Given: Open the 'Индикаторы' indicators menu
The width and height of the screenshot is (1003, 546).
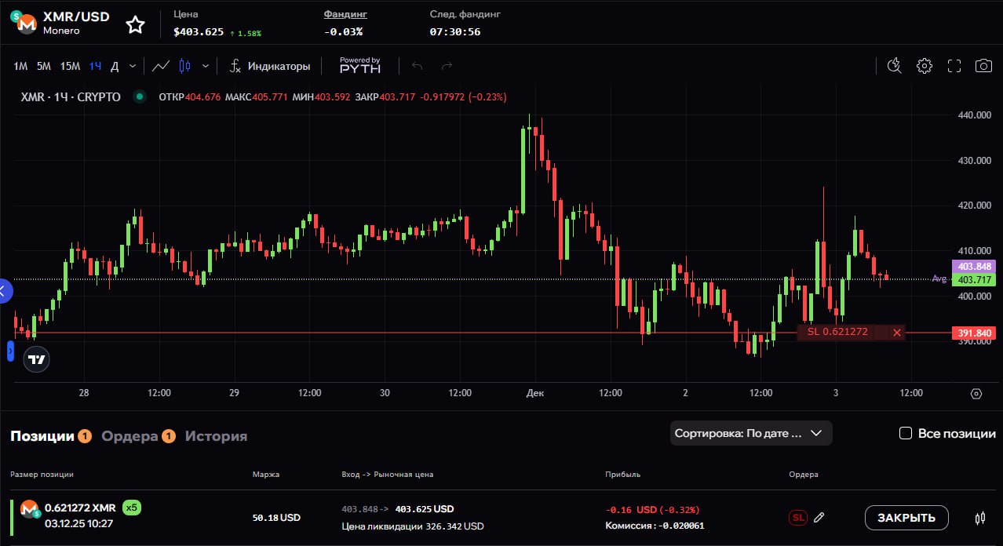Looking at the screenshot, I should (x=270, y=66).
